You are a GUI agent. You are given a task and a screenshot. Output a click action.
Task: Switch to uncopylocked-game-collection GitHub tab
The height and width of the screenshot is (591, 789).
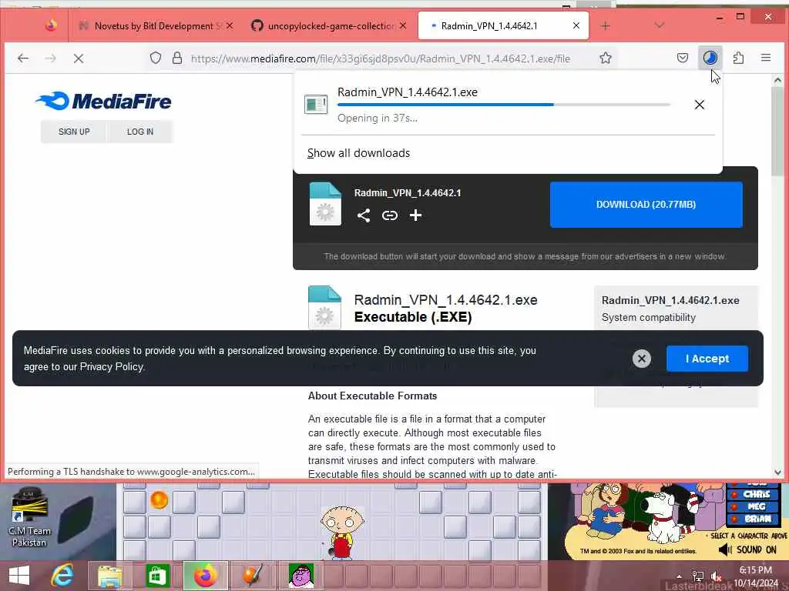331,25
